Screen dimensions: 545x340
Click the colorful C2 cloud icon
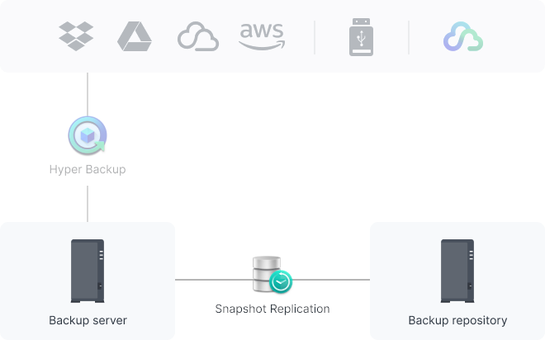coord(463,36)
